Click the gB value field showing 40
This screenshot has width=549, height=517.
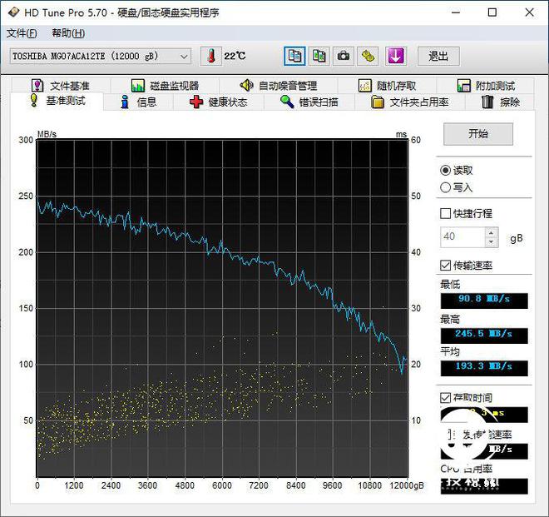click(x=462, y=237)
